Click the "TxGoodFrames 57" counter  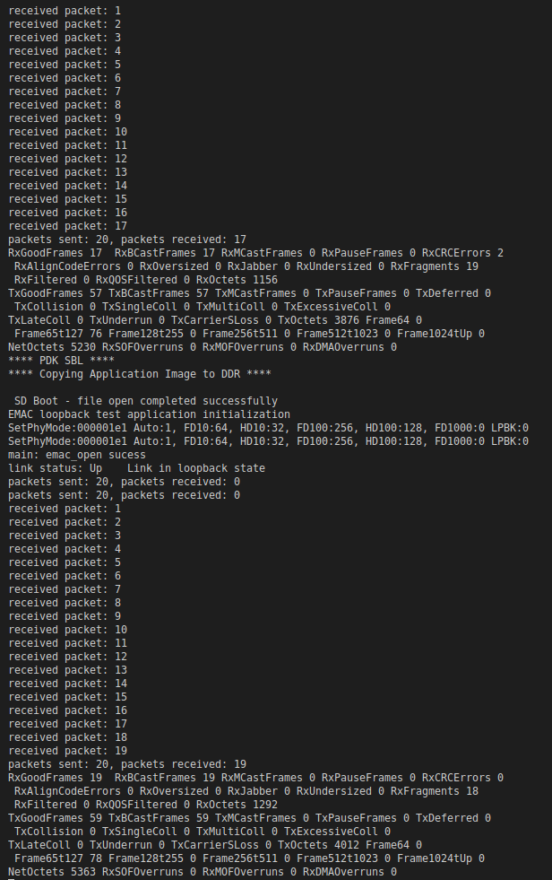(x=56, y=293)
